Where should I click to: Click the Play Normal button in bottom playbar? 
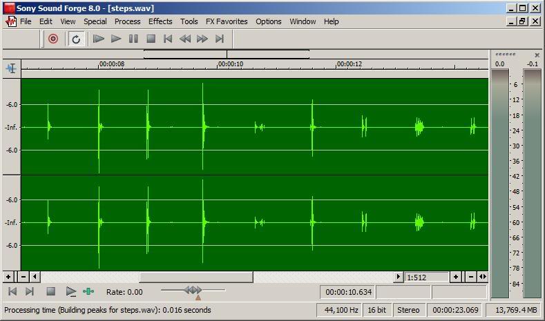(x=70, y=292)
